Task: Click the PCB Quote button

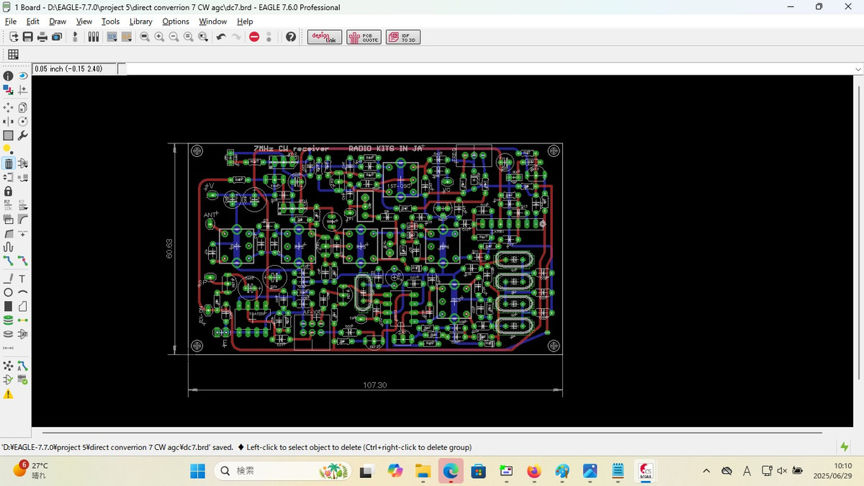Action: pos(364,37)
